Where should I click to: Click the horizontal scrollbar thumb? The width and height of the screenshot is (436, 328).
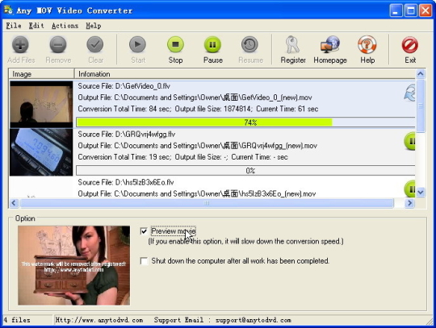point(207,203)
